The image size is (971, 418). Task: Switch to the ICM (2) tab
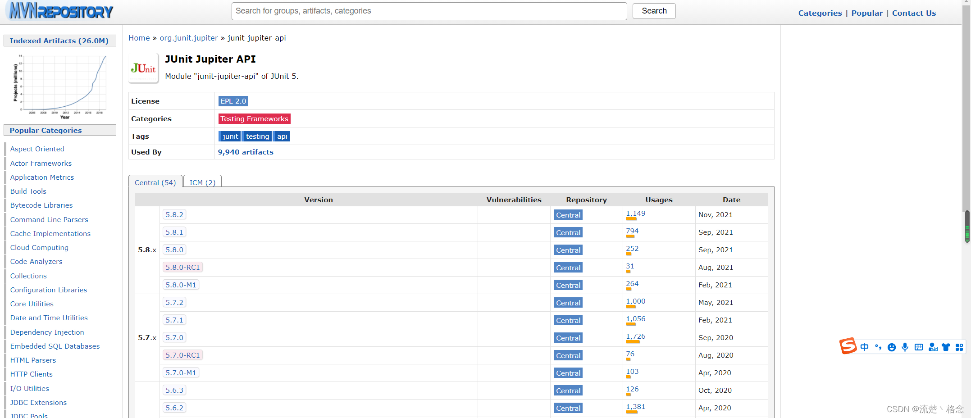(x=203, y=182)
